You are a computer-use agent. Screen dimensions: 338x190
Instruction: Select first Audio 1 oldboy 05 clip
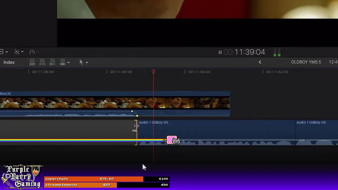216,133
